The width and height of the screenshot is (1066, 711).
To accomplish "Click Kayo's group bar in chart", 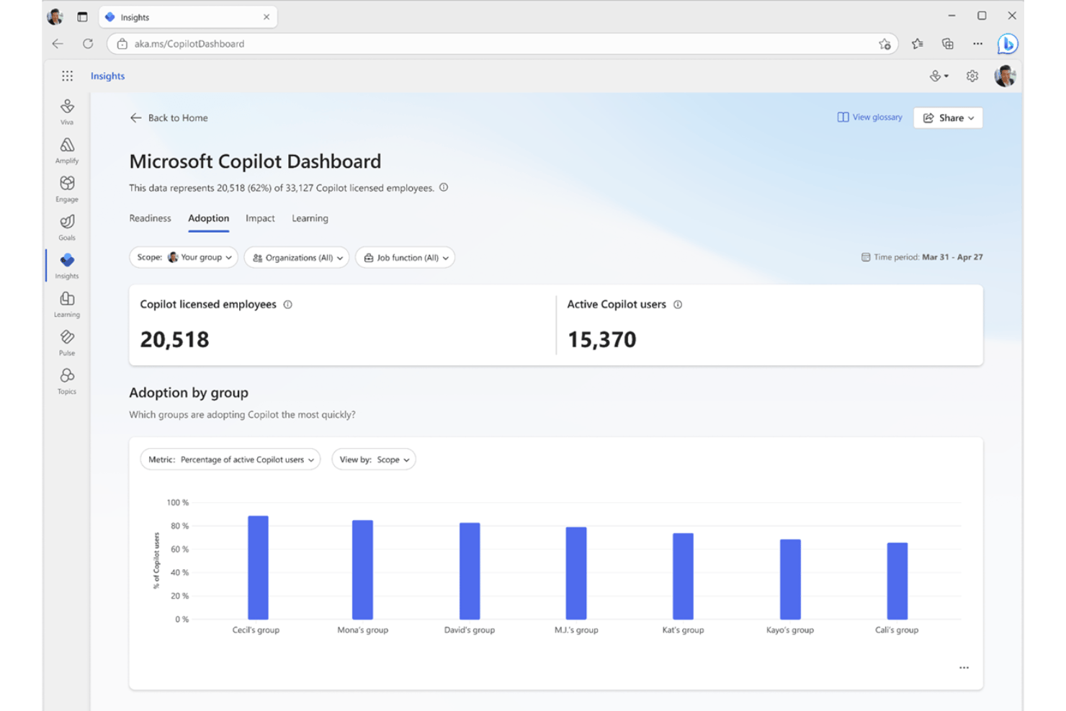I will pyautogui.click(x=790, y=579).
